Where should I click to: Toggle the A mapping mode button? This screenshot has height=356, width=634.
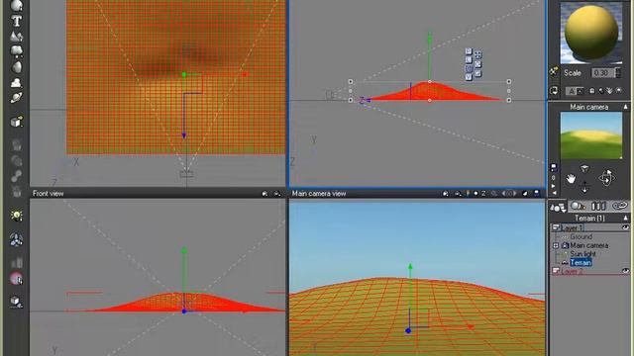(x=572, y=91)
